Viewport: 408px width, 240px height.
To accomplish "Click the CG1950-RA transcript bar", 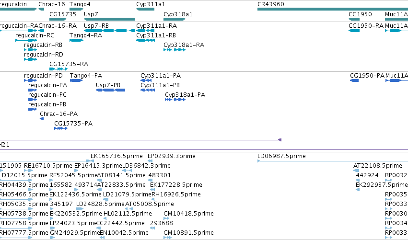I will pos(354,31).
